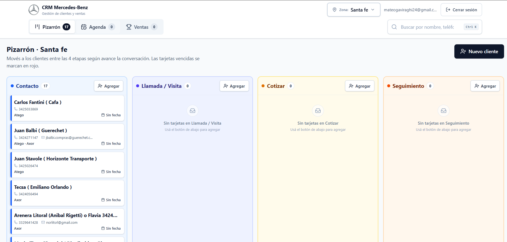Viewport: 507px width, 242px height.
Task: Click text Sin tarjetas en Cotizar
Action: (318, 123)
